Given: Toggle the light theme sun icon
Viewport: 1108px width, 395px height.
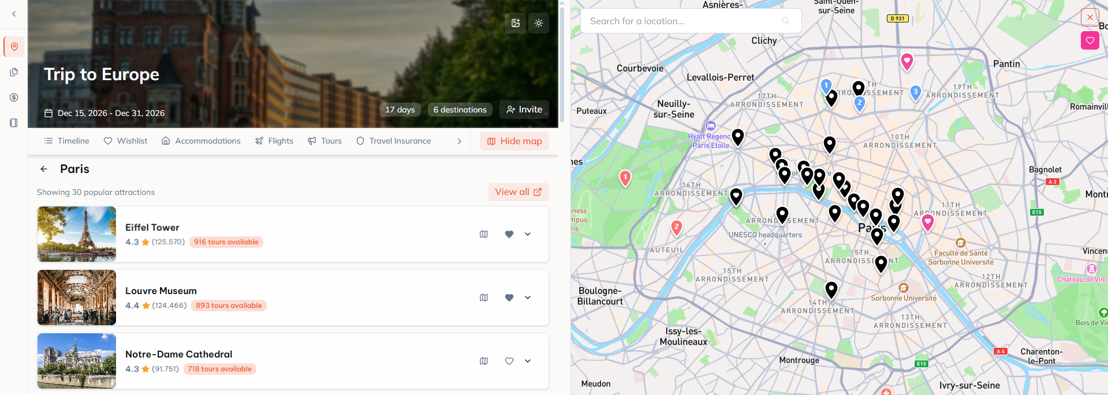Looking at the screenshot, I should (539, 23).
